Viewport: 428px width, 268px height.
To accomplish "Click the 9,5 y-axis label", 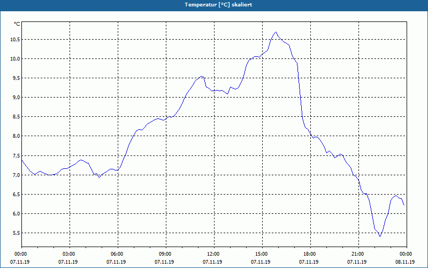I will pyautogui.click(x=16, y=78).
